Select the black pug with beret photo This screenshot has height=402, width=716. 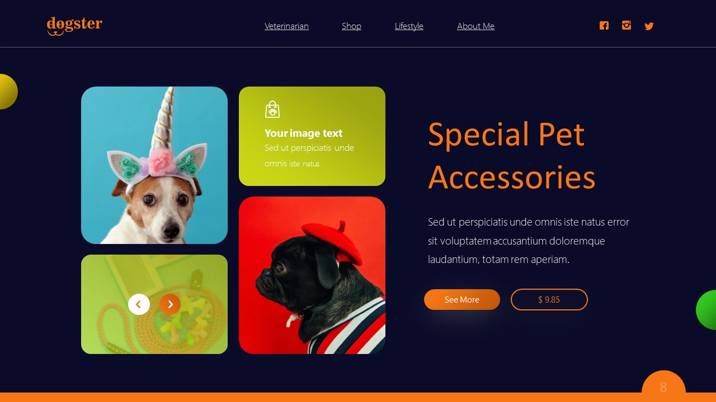(x=312, y=275)
